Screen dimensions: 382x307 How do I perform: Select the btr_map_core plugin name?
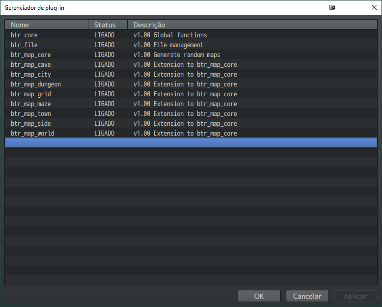(31, 55)
